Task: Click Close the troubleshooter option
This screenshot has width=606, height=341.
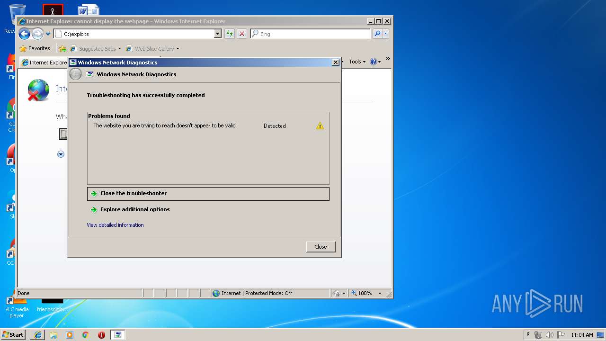Action: 208,194
